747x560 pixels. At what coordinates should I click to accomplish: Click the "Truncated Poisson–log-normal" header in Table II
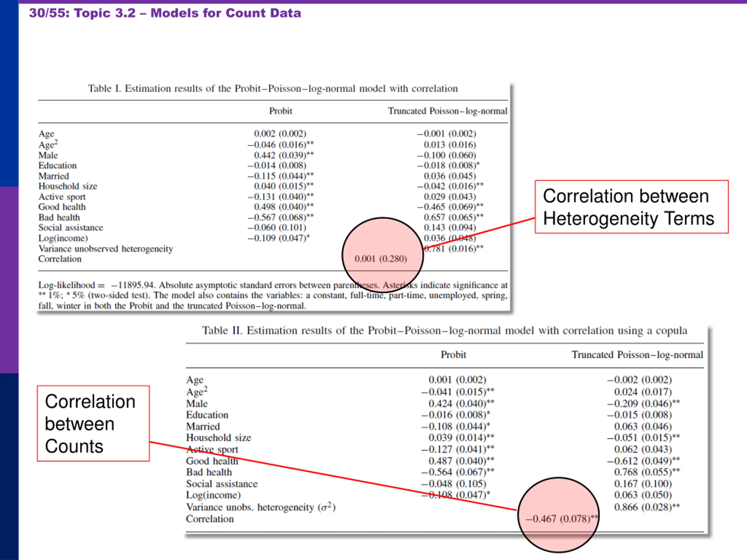coord(637,355)
